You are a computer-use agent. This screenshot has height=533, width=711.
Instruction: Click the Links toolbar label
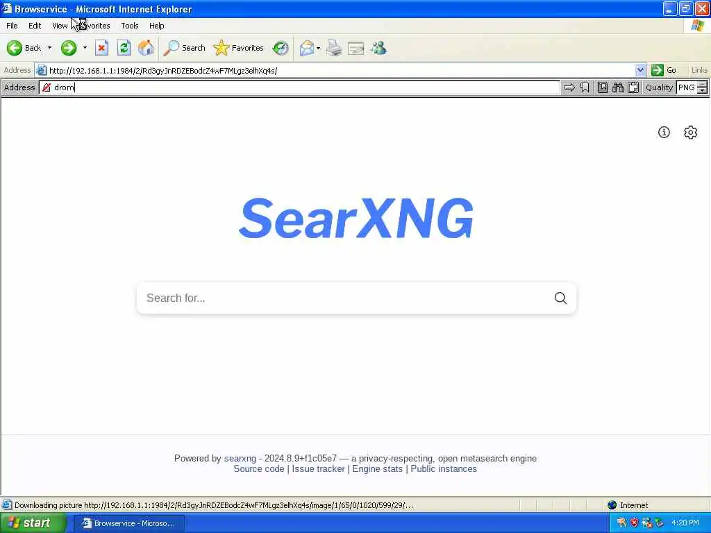coord(699,70)
